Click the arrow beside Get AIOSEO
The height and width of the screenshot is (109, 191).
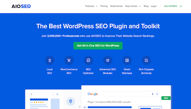click(x=180, y=6)
